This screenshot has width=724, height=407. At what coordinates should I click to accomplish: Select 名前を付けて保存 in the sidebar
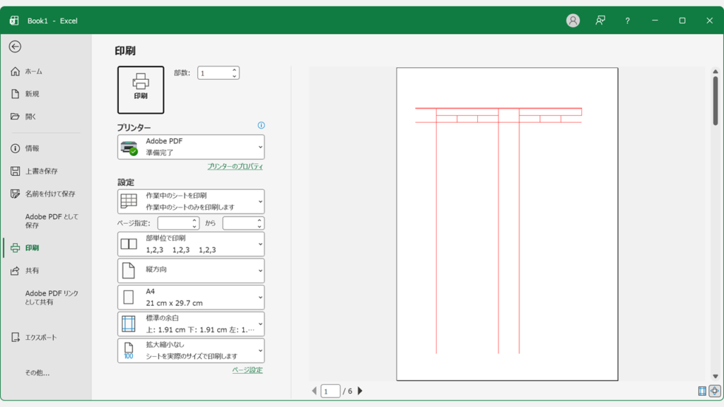pos(49,194)
